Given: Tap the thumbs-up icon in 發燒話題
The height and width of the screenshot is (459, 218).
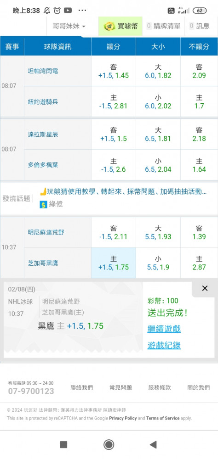Looking at the screenshot, I should (x=43, y=192).
